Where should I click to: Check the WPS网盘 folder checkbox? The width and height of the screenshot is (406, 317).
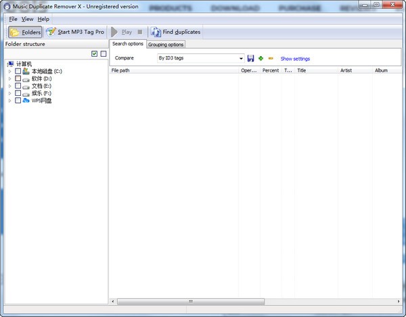(x=18, y=101)
